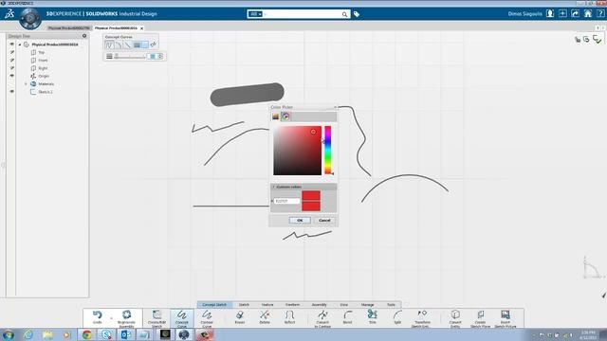Select Sketch.1 in the design tree
Viewport: 607px width, 341px height.
(x=46, y=92)
